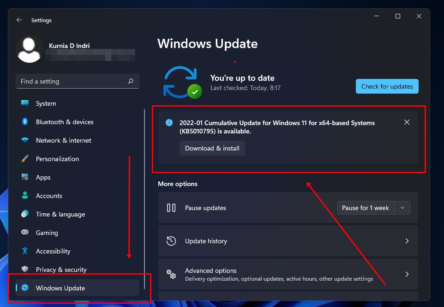Click the Find a setting search field

pyautogui.click(x=72, y=81)
